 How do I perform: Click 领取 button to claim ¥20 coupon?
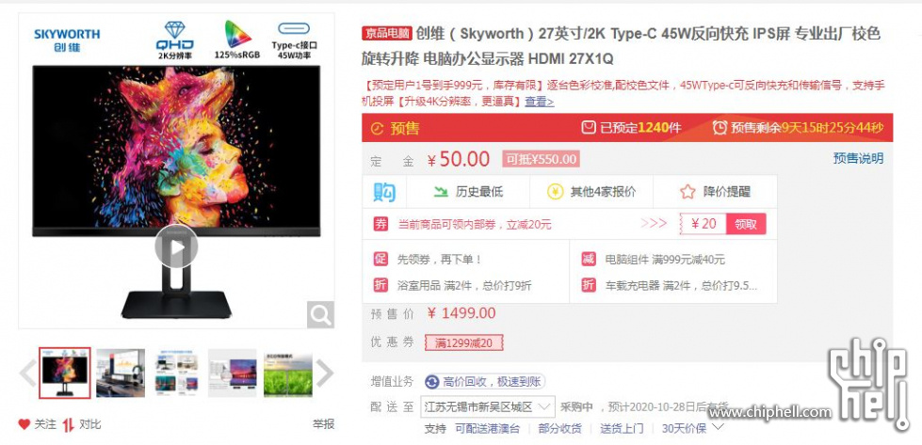[x=746, y=224]
